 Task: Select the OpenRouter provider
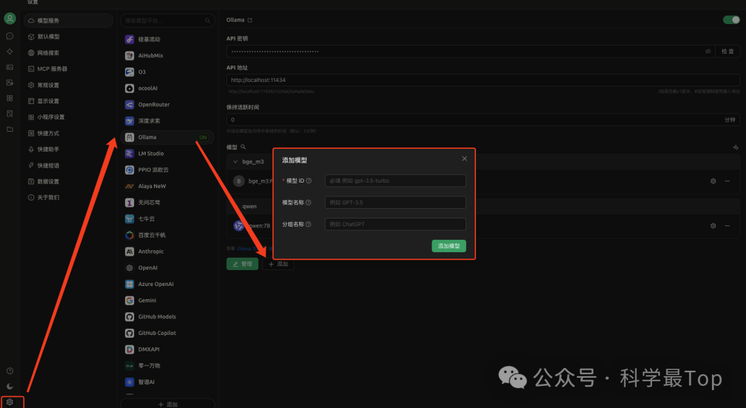click(167, 105)
